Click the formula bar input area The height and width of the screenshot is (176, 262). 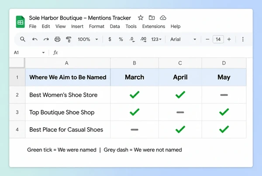(x=155, y=53)
